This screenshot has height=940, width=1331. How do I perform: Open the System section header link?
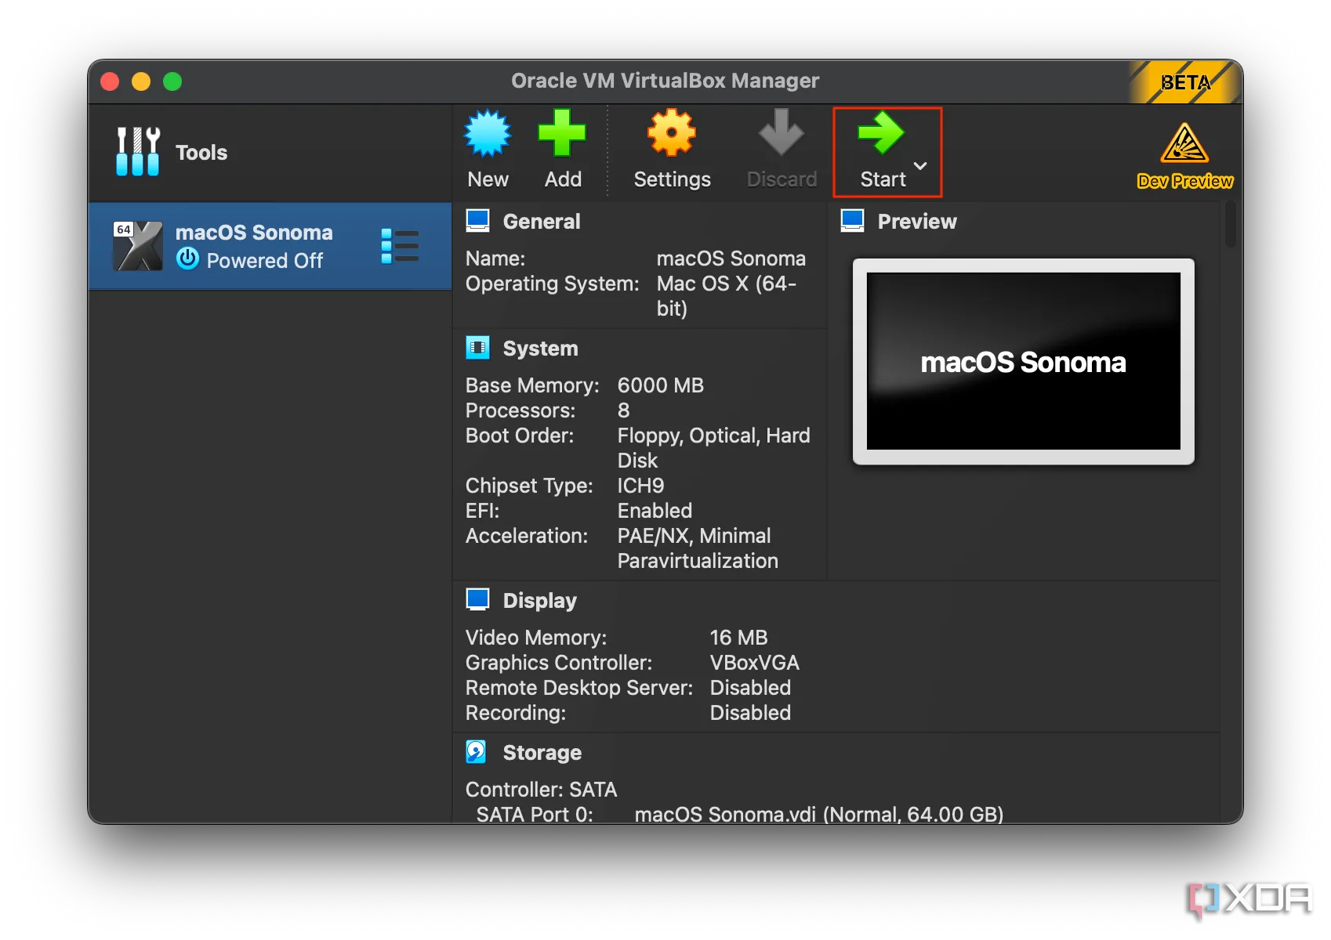pos(540,349)
